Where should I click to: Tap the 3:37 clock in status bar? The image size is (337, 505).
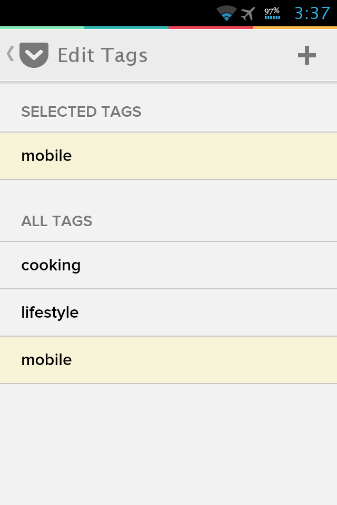312,13
